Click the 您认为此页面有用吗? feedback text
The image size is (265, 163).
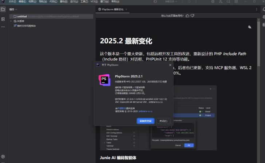(x=172, y=16)
